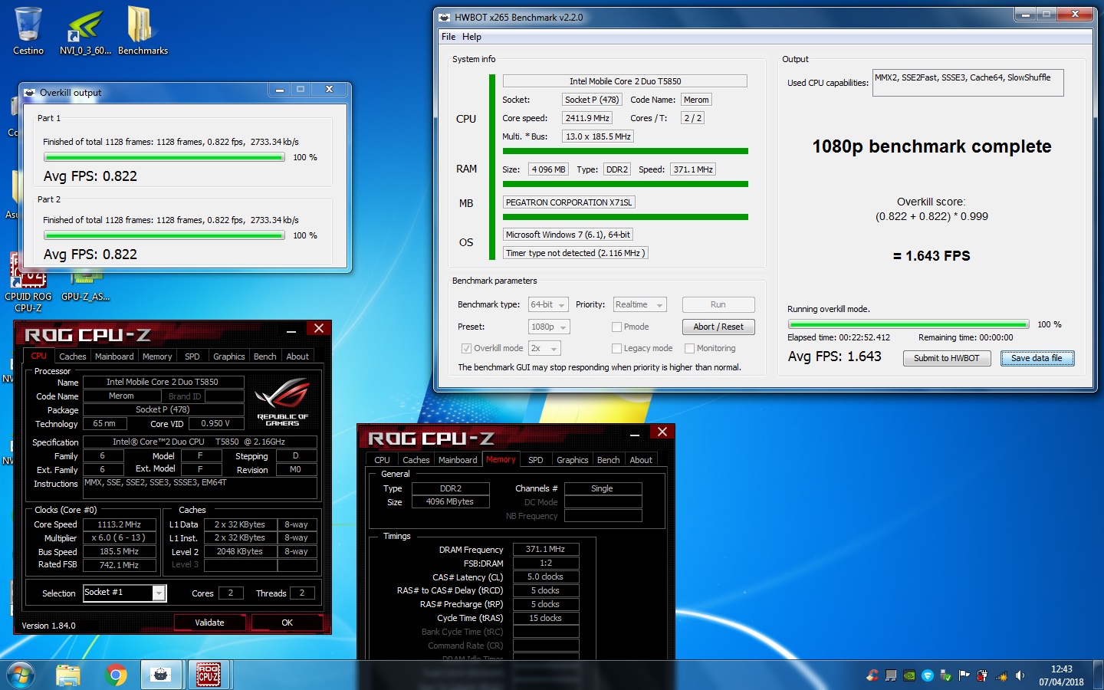Toggle the Legacy mode checkbox
Screen dimensions: 1104x690
pos(616,348)
